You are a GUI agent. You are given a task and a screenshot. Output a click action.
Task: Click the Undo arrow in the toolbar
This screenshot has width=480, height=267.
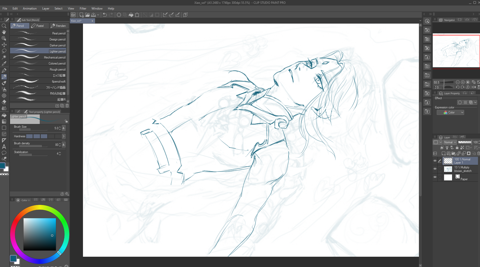tap(105, 15)
